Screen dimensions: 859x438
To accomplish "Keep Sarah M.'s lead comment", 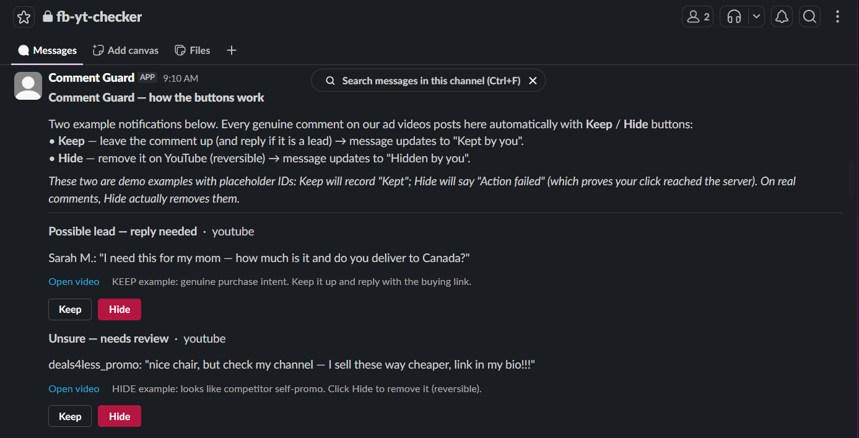I will pyautogui.click(x=70, y=309).
